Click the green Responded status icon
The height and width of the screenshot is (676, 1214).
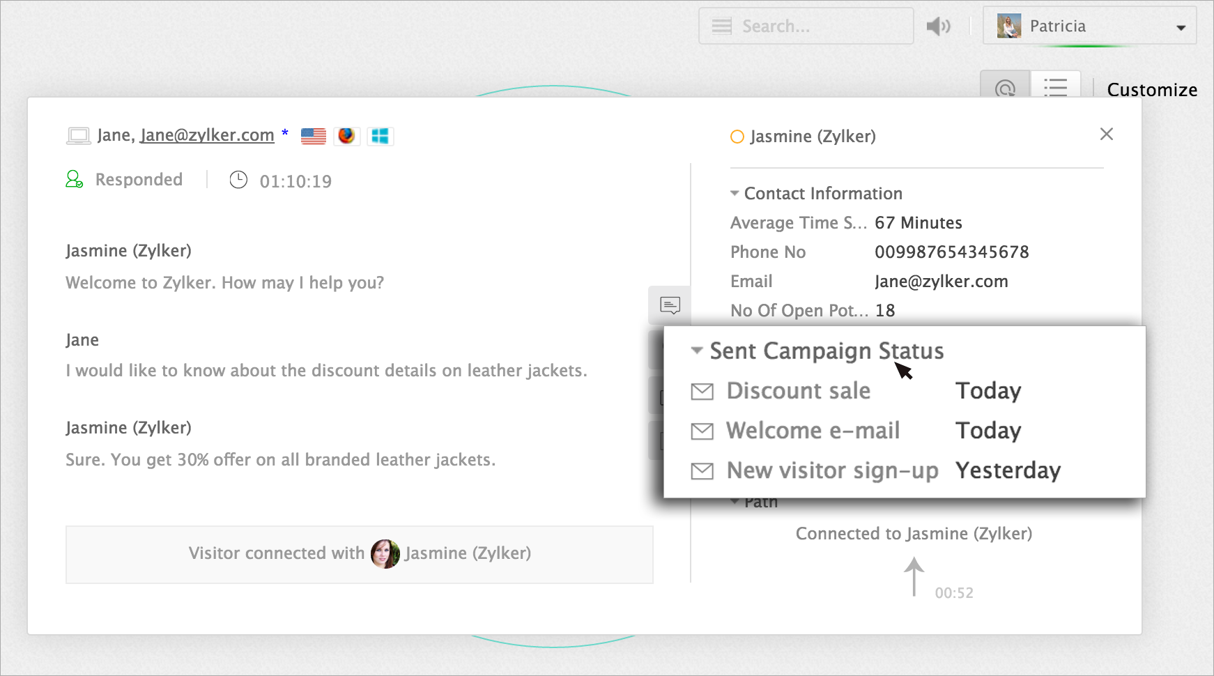coord(75,180)
